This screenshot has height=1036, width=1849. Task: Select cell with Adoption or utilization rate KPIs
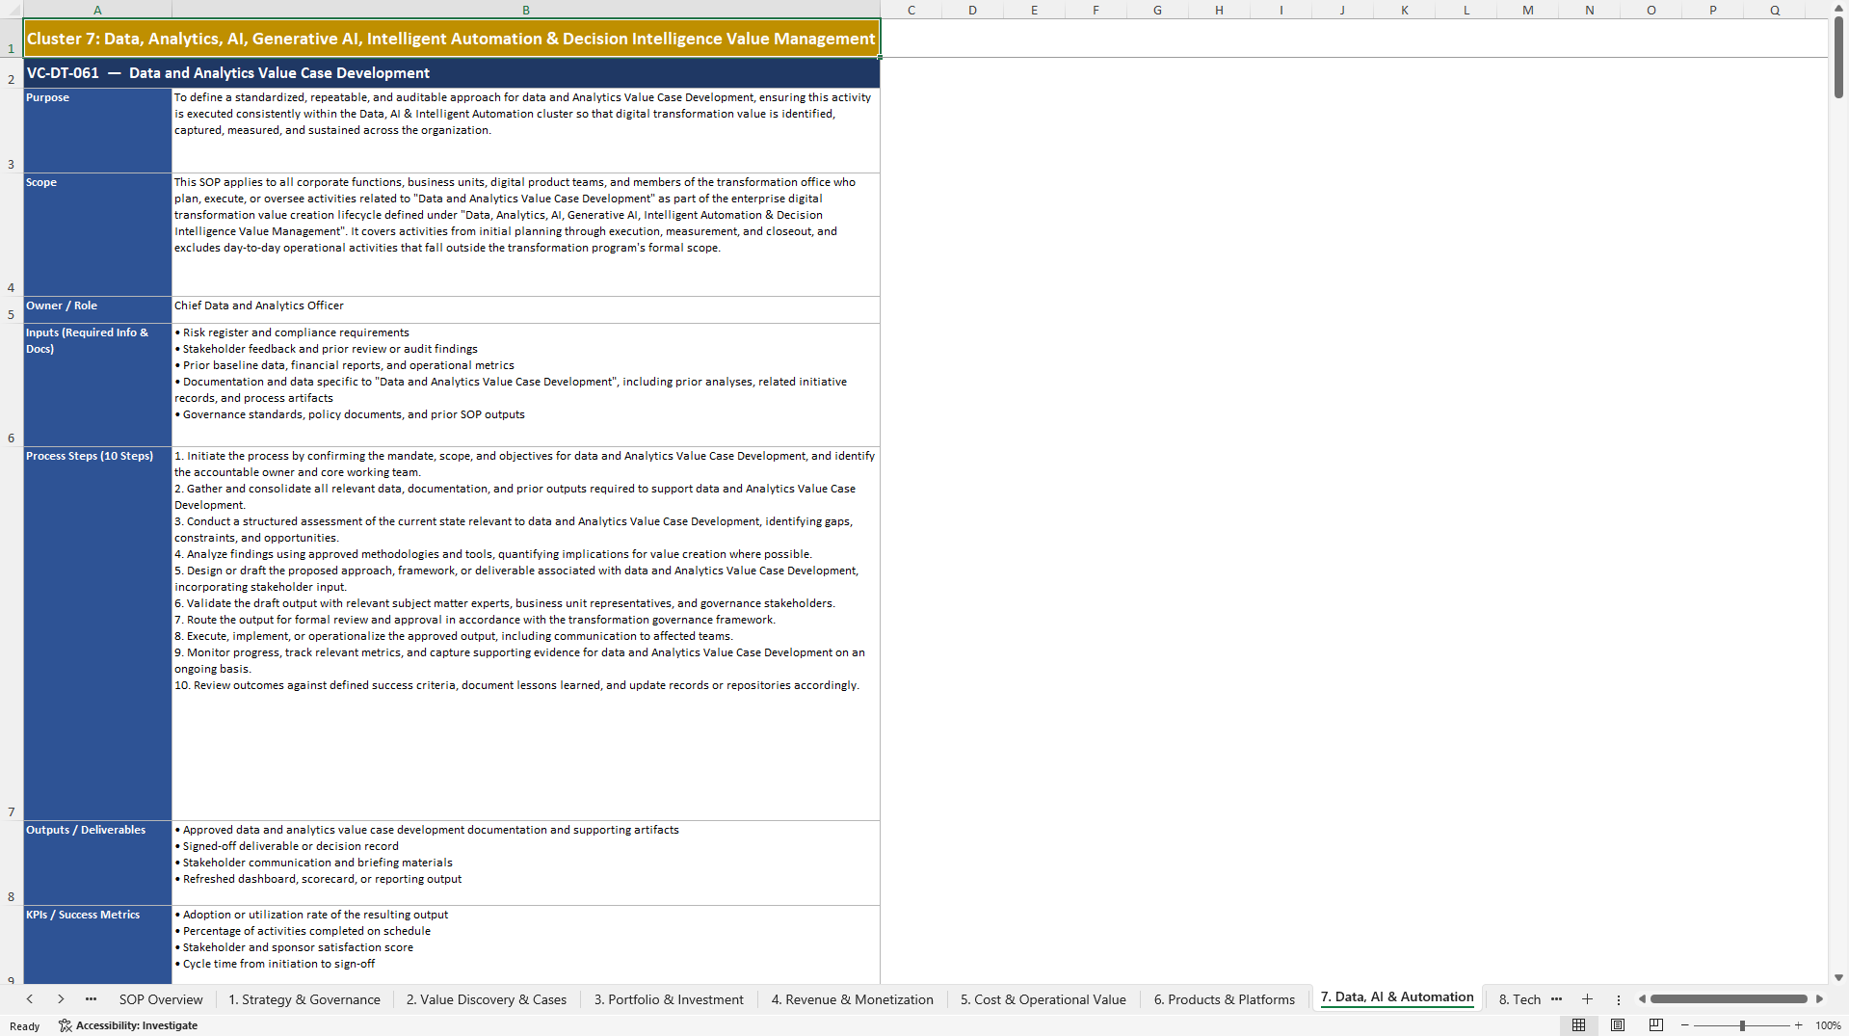526,944
